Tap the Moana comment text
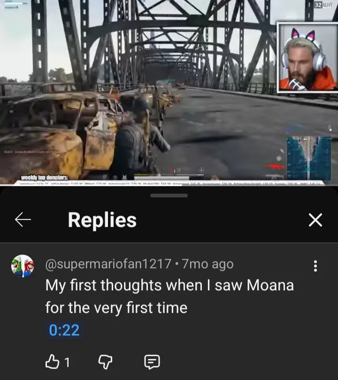The height and width of the screenshot is (380, 338). click(169, 296)
